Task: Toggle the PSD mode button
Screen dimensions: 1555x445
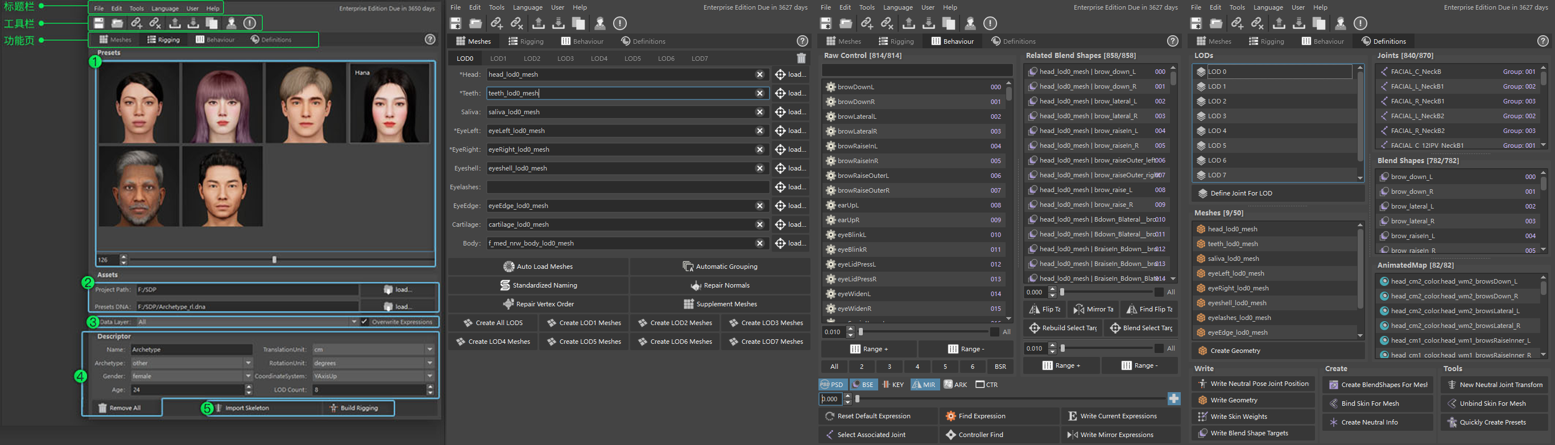Action: (833, 385)
